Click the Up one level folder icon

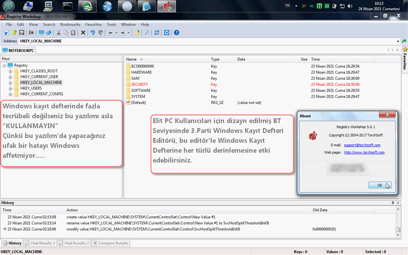(x=137, y=33)
